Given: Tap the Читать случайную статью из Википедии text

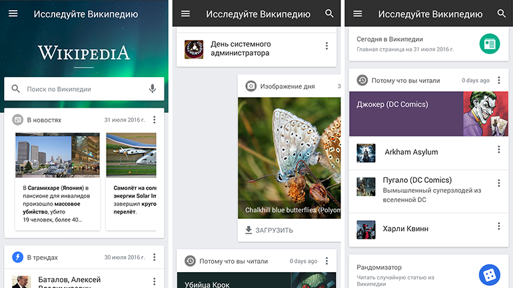Looking at the screenshot, I should coord(395,281).
